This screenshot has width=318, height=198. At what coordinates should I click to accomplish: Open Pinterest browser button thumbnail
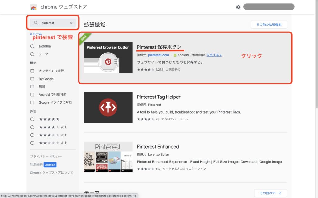point(108,58)
